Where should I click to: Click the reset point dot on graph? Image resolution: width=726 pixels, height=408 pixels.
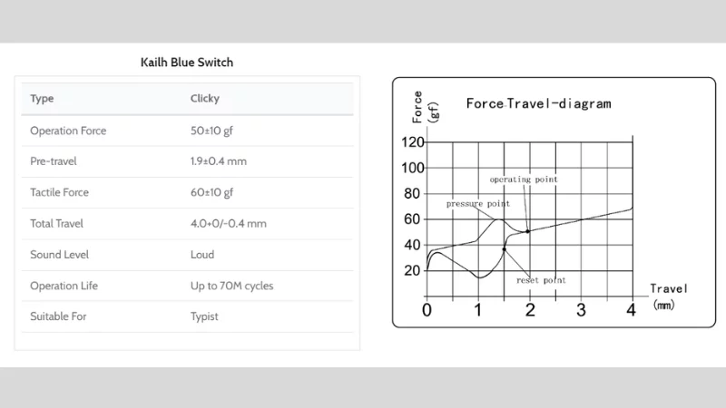tap(505, 249)
